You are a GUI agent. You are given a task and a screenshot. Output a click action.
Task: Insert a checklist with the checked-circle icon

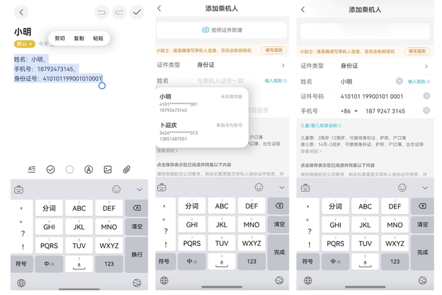(50, 169)
